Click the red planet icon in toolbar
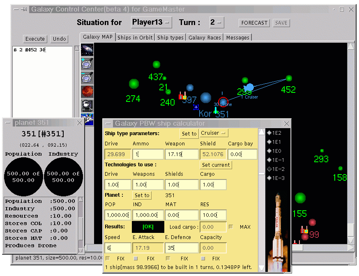This screenshot has width=359, height=276. 87,91
